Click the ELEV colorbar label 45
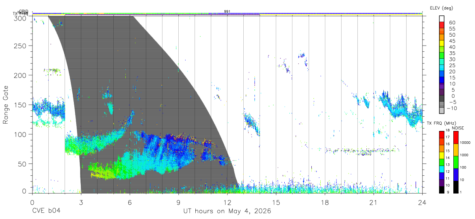The height and width of the screenshot is (219, 475). 452,41
